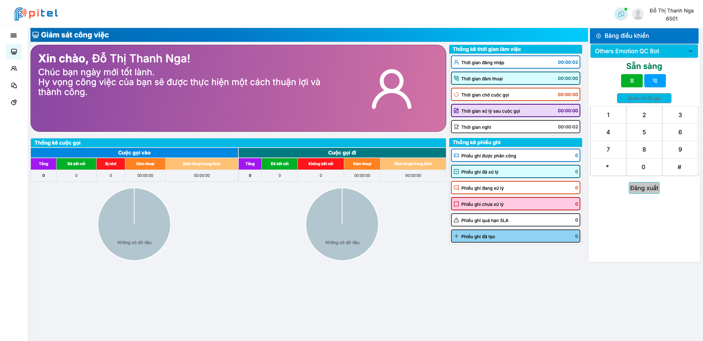Dial digit 6 on the keypad

(680, 132)
